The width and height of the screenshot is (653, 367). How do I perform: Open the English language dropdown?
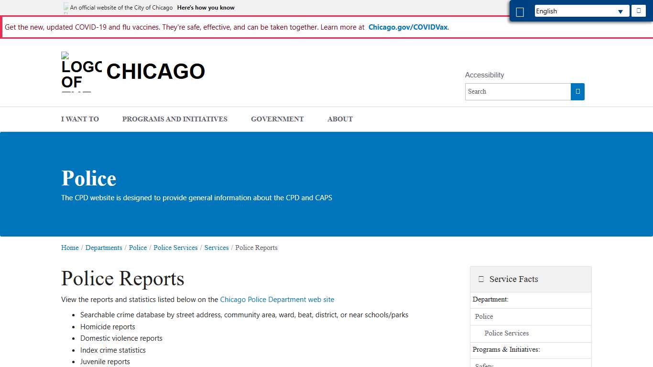tap(581, 11)
